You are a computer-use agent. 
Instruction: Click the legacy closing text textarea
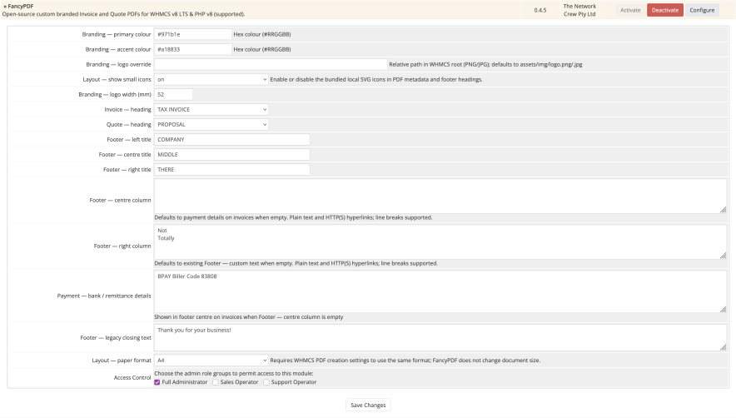tap(440, 337)
